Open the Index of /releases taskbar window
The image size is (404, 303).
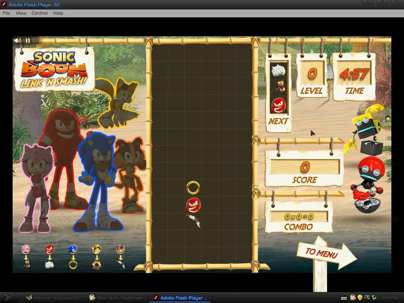tap(53, 297)
